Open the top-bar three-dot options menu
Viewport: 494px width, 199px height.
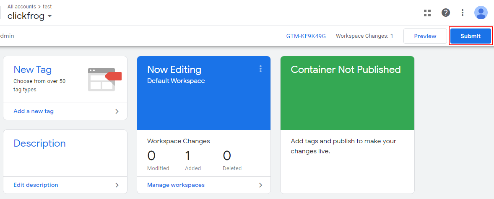[x=463, y=13]
